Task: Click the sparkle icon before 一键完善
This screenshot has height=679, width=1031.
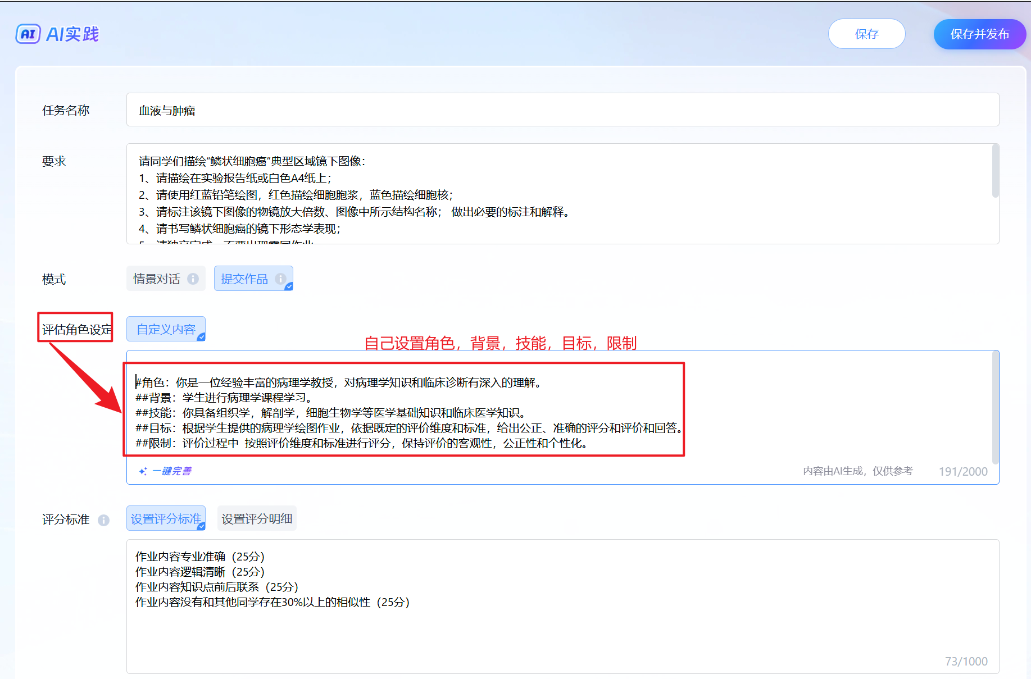Action: click(143, 471)
